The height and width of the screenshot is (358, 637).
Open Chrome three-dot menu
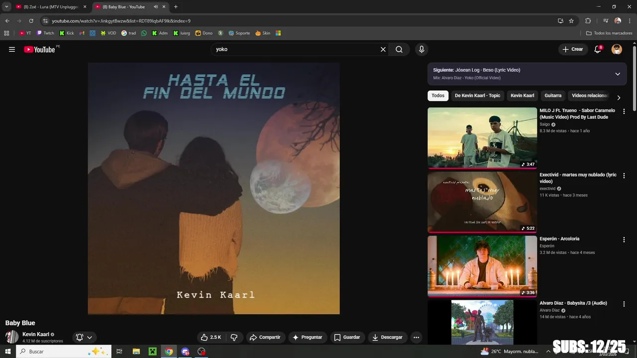[630, 21]
